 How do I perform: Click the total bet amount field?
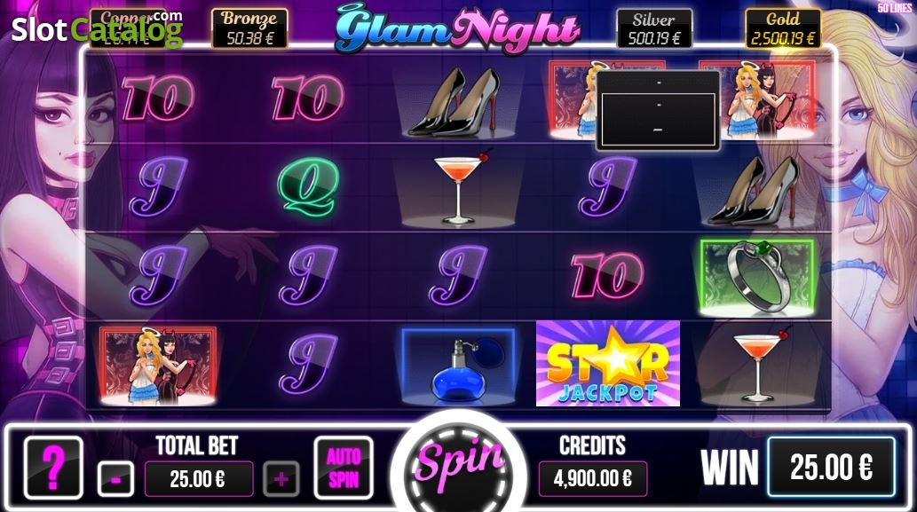tap(199, 479)
